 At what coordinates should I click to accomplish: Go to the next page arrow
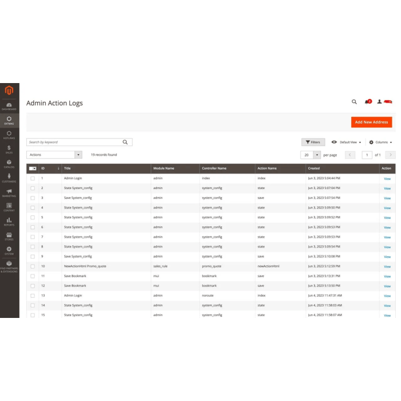391,155
